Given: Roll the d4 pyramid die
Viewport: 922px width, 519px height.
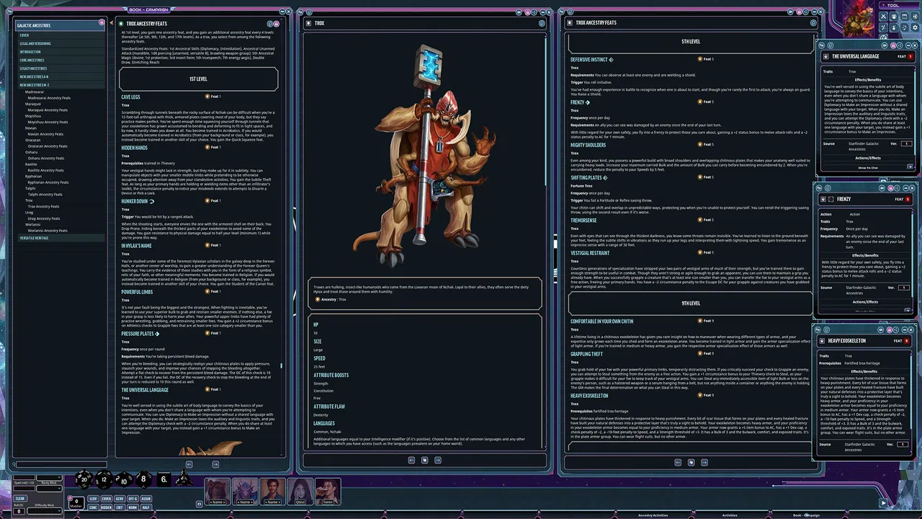Looking at the screenshot, I should tap(184, 479).
